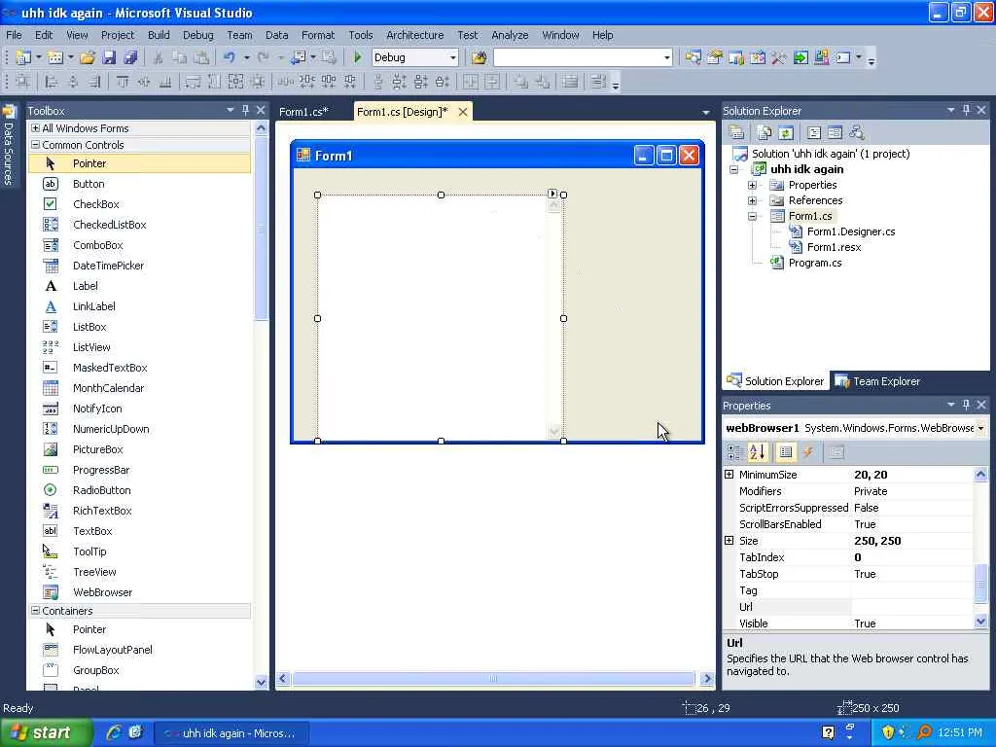Image resolution: width=996 pixels, height=747 pixels.
Task: Choose the RadioButton toolbox item
Action: (x=101, y=490)
